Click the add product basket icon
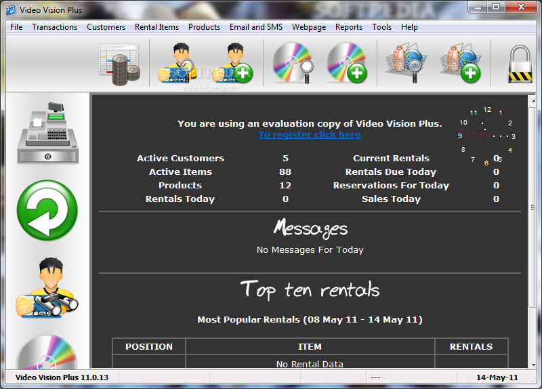The image size is (542, 389). coord(461,63)
